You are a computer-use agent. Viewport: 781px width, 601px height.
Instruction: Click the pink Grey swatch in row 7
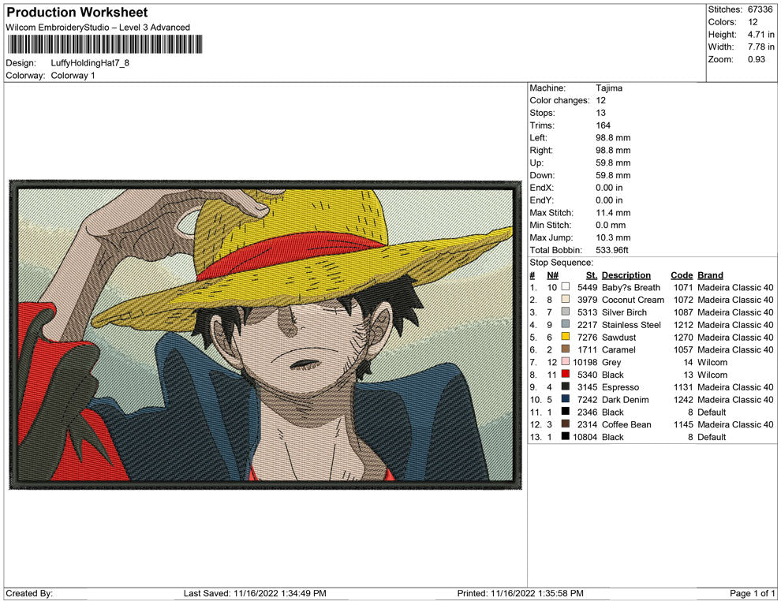[x=566, y=361]
